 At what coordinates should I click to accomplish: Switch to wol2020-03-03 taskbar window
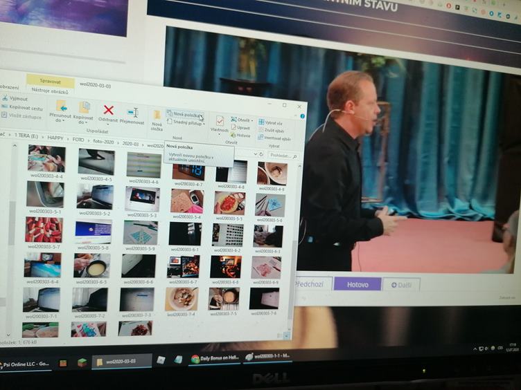point(121,362)
